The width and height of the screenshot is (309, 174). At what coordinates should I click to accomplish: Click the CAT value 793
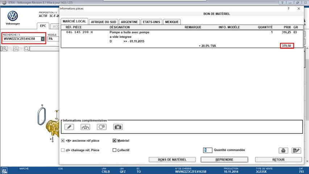[301, 171]
